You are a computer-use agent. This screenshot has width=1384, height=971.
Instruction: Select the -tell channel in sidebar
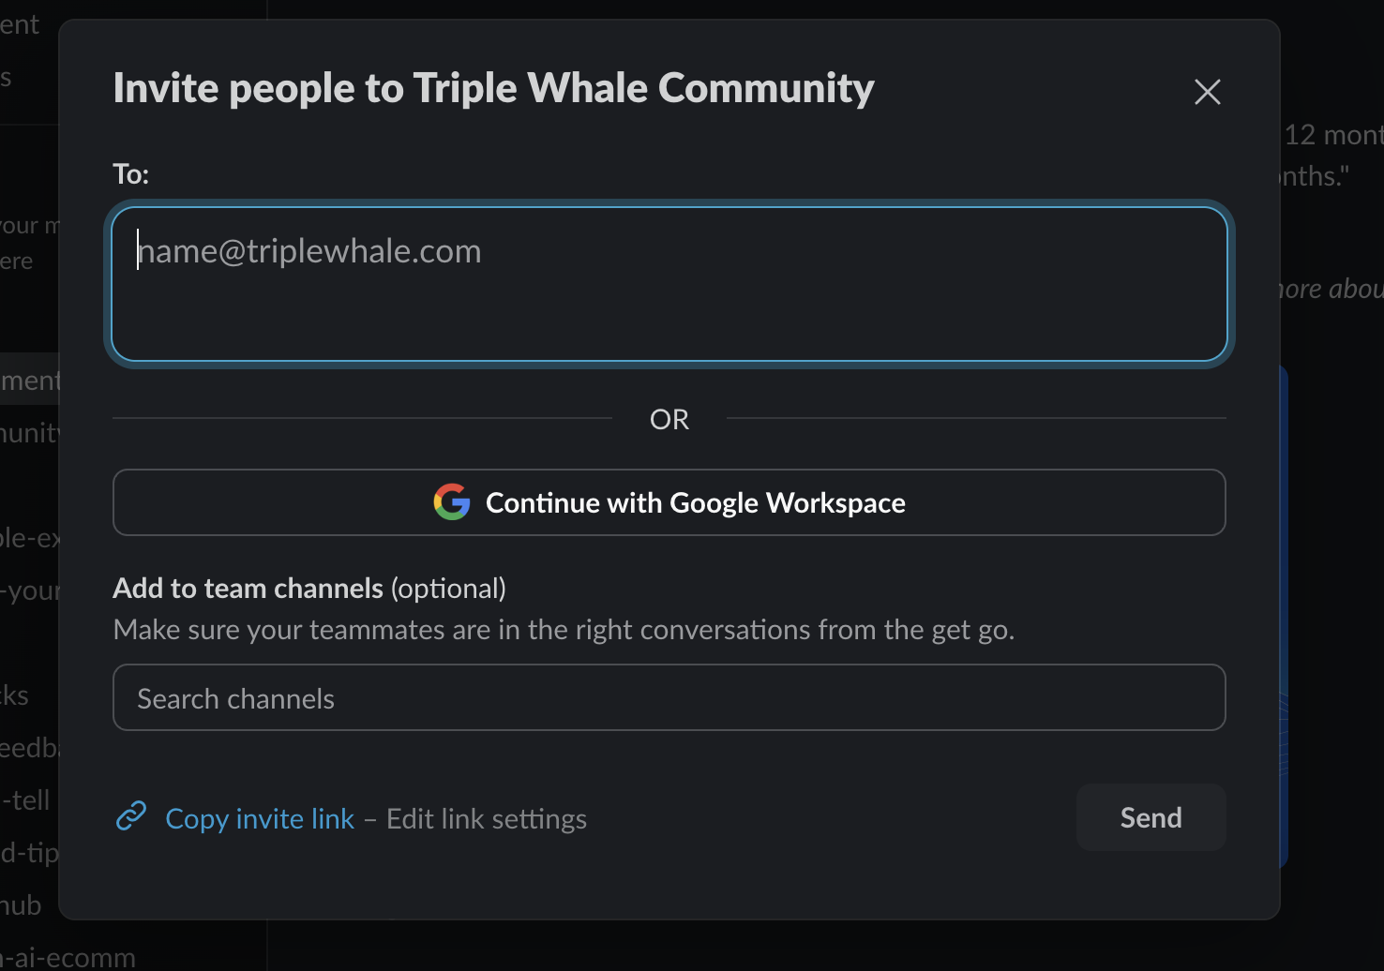(x=25, y=799)
